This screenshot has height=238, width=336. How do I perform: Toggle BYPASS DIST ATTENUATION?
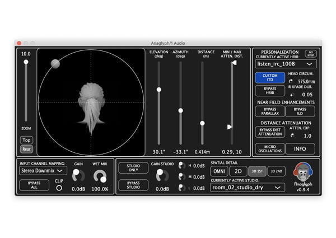(270, 132)
